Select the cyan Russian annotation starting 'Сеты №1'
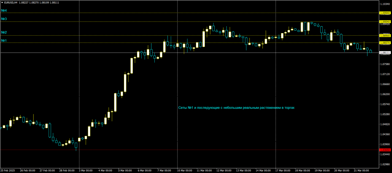 [x=236, y=108]
